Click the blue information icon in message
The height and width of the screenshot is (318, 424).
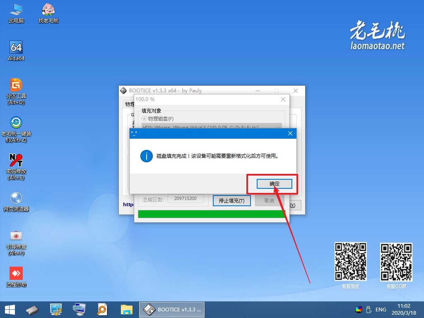click(147, 156)
